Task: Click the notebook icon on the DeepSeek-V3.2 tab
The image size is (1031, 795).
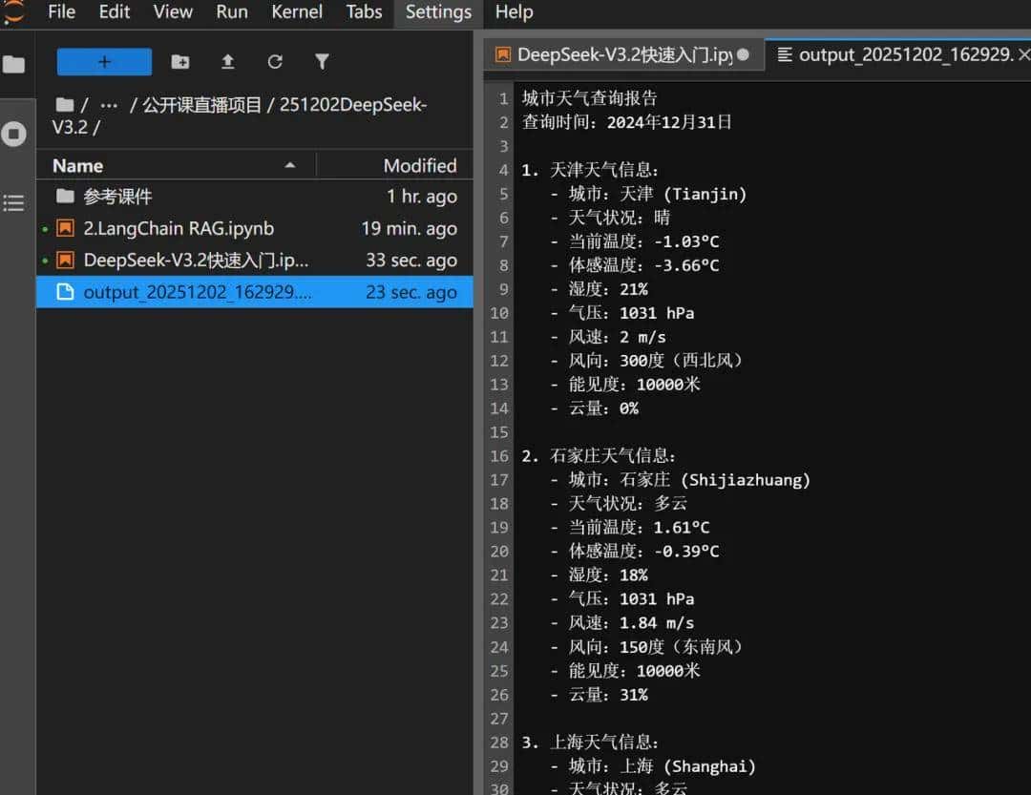Action: (x=501, y=55)
